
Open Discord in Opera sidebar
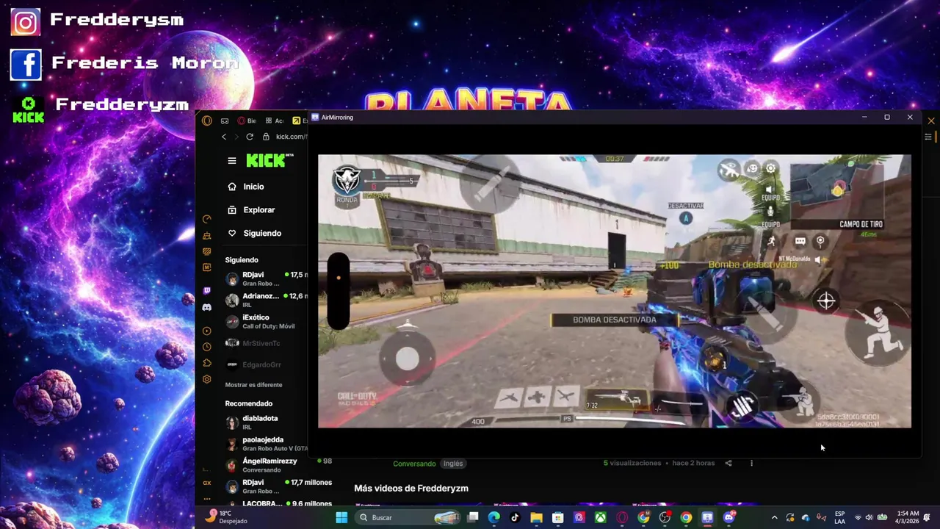pyautogui.click(x=207, y=307)
